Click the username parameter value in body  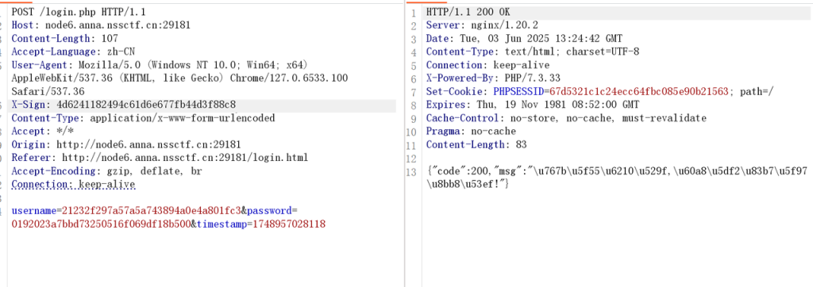152,211
